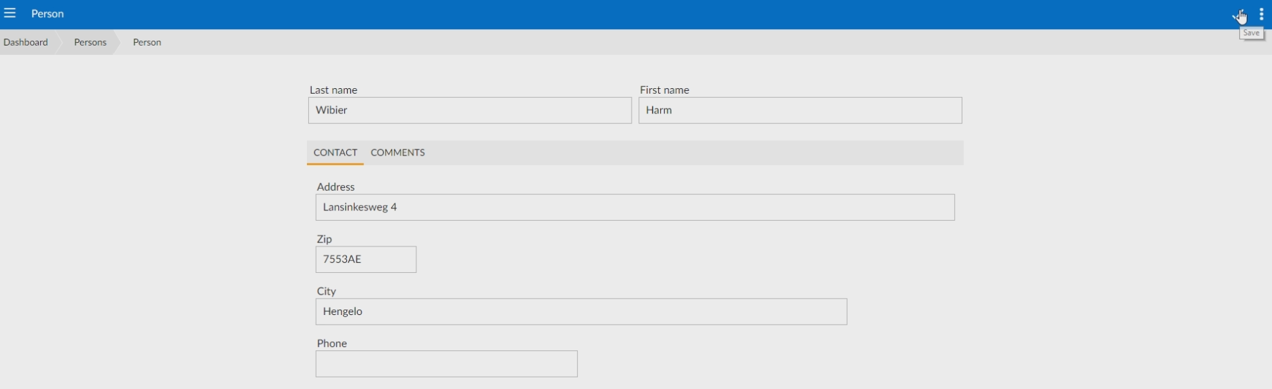Open the hamburger navigation menu
1272x389 pixels.
[x=10, y=14]
